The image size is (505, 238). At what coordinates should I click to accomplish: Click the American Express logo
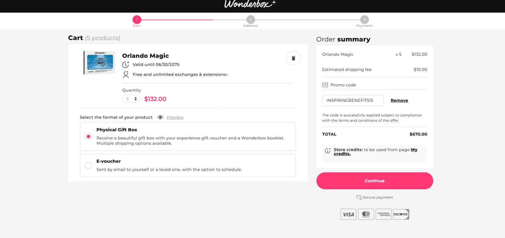coord(383,214)
